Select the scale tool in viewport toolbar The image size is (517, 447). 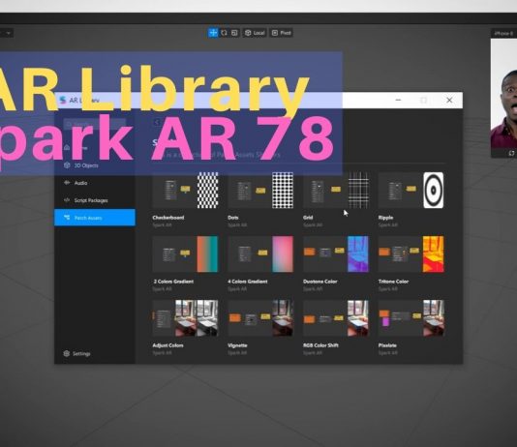click(234, 33)
